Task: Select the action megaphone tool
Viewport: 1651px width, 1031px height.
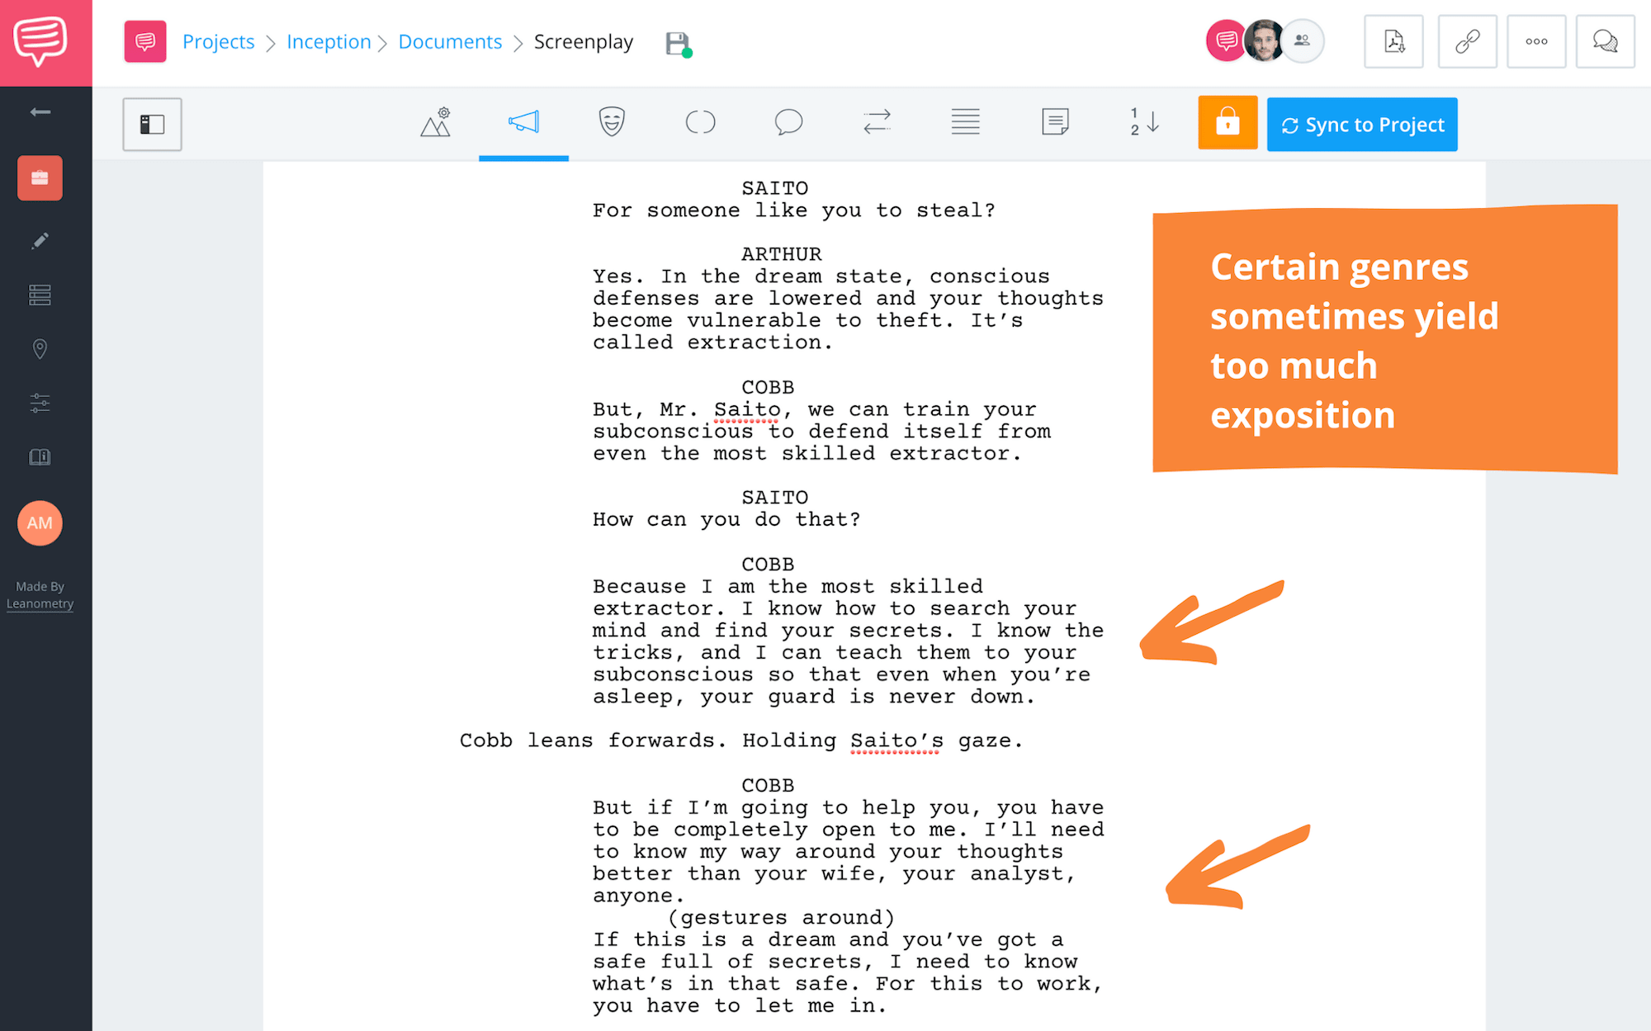Action: click(523, 122)
